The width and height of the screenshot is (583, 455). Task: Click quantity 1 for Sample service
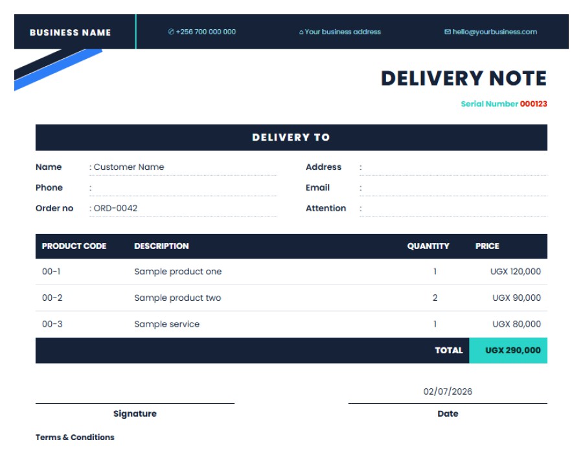tap(435, 325)
